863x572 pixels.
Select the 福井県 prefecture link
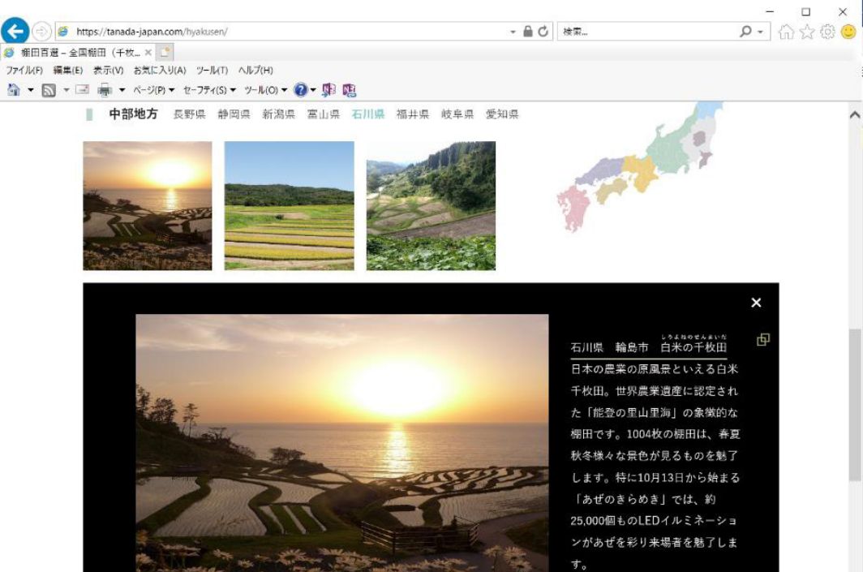coord(412,114)
